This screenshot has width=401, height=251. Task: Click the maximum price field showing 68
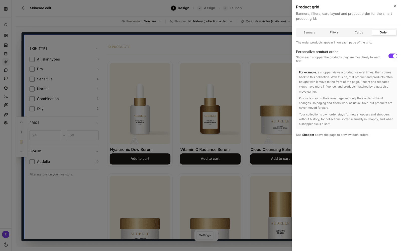pyautogui.click(x=83, y=135)
